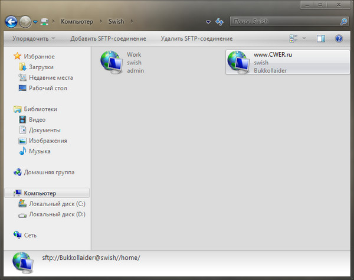Viewport: 354px width, 280px height.
Task: Click Bukkollaider label under www.CWER.ru
Action: [x=270, y=71]
